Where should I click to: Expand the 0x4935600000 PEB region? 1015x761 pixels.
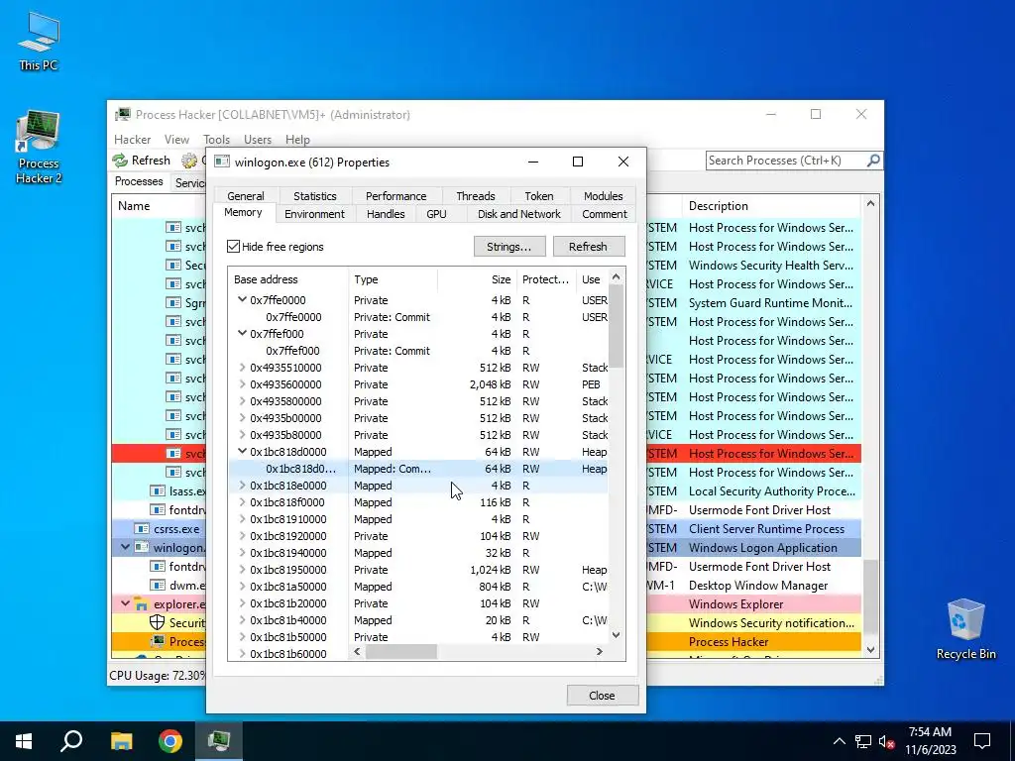tap(242, 383)
